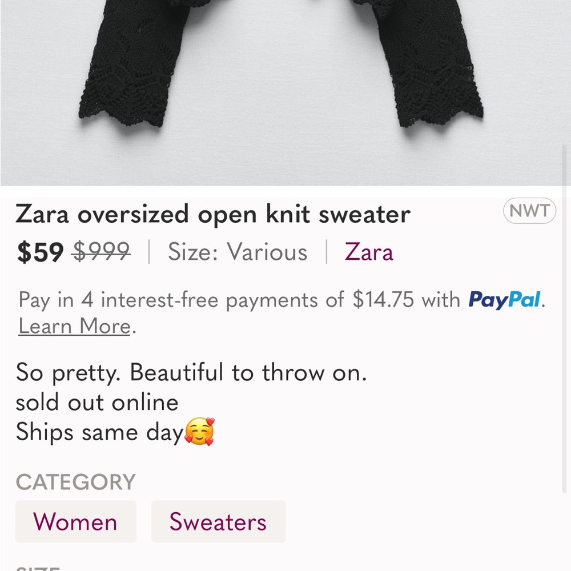Click the description line reading sold out online

[x=96, y=402]
